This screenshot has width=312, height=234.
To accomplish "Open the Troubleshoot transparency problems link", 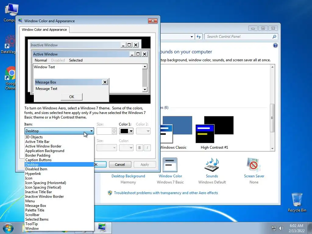I will [x=166, y=193].
